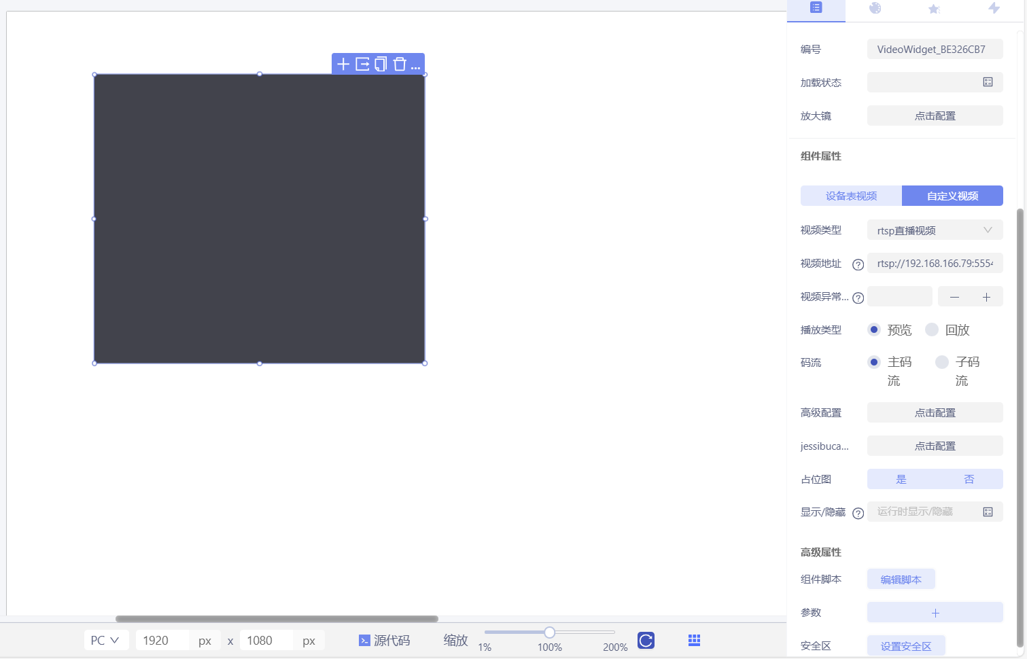Viewport: 1027px width, 659px height.
Task: Switch to the properties list tab
Action: [816, 7]
